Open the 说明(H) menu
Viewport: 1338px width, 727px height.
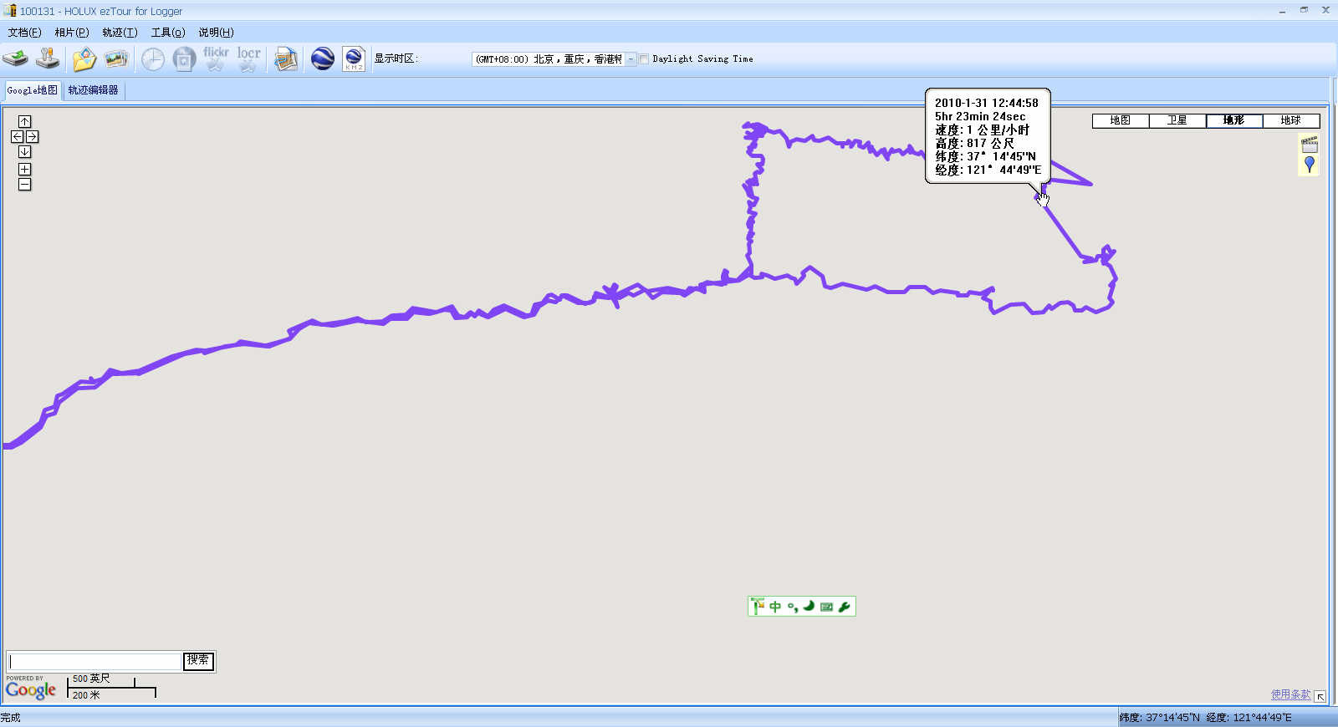[216, 32]
